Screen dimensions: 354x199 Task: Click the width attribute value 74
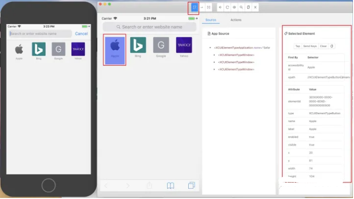[311, 168]
